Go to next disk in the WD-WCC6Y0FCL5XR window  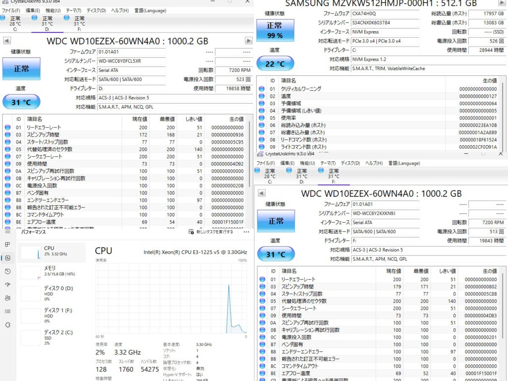tap(249, 41)
